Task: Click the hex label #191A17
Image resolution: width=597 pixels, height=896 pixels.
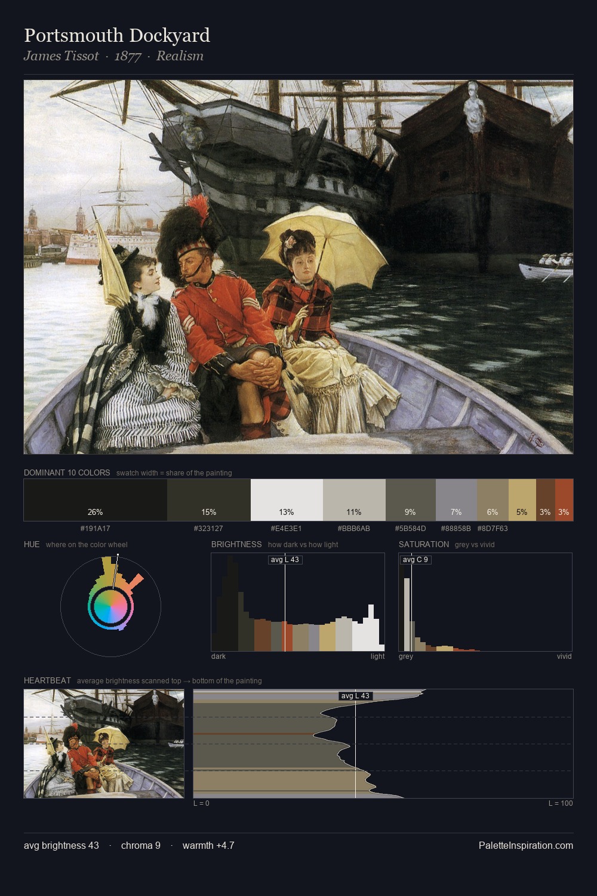Action: tap(95, 529)
